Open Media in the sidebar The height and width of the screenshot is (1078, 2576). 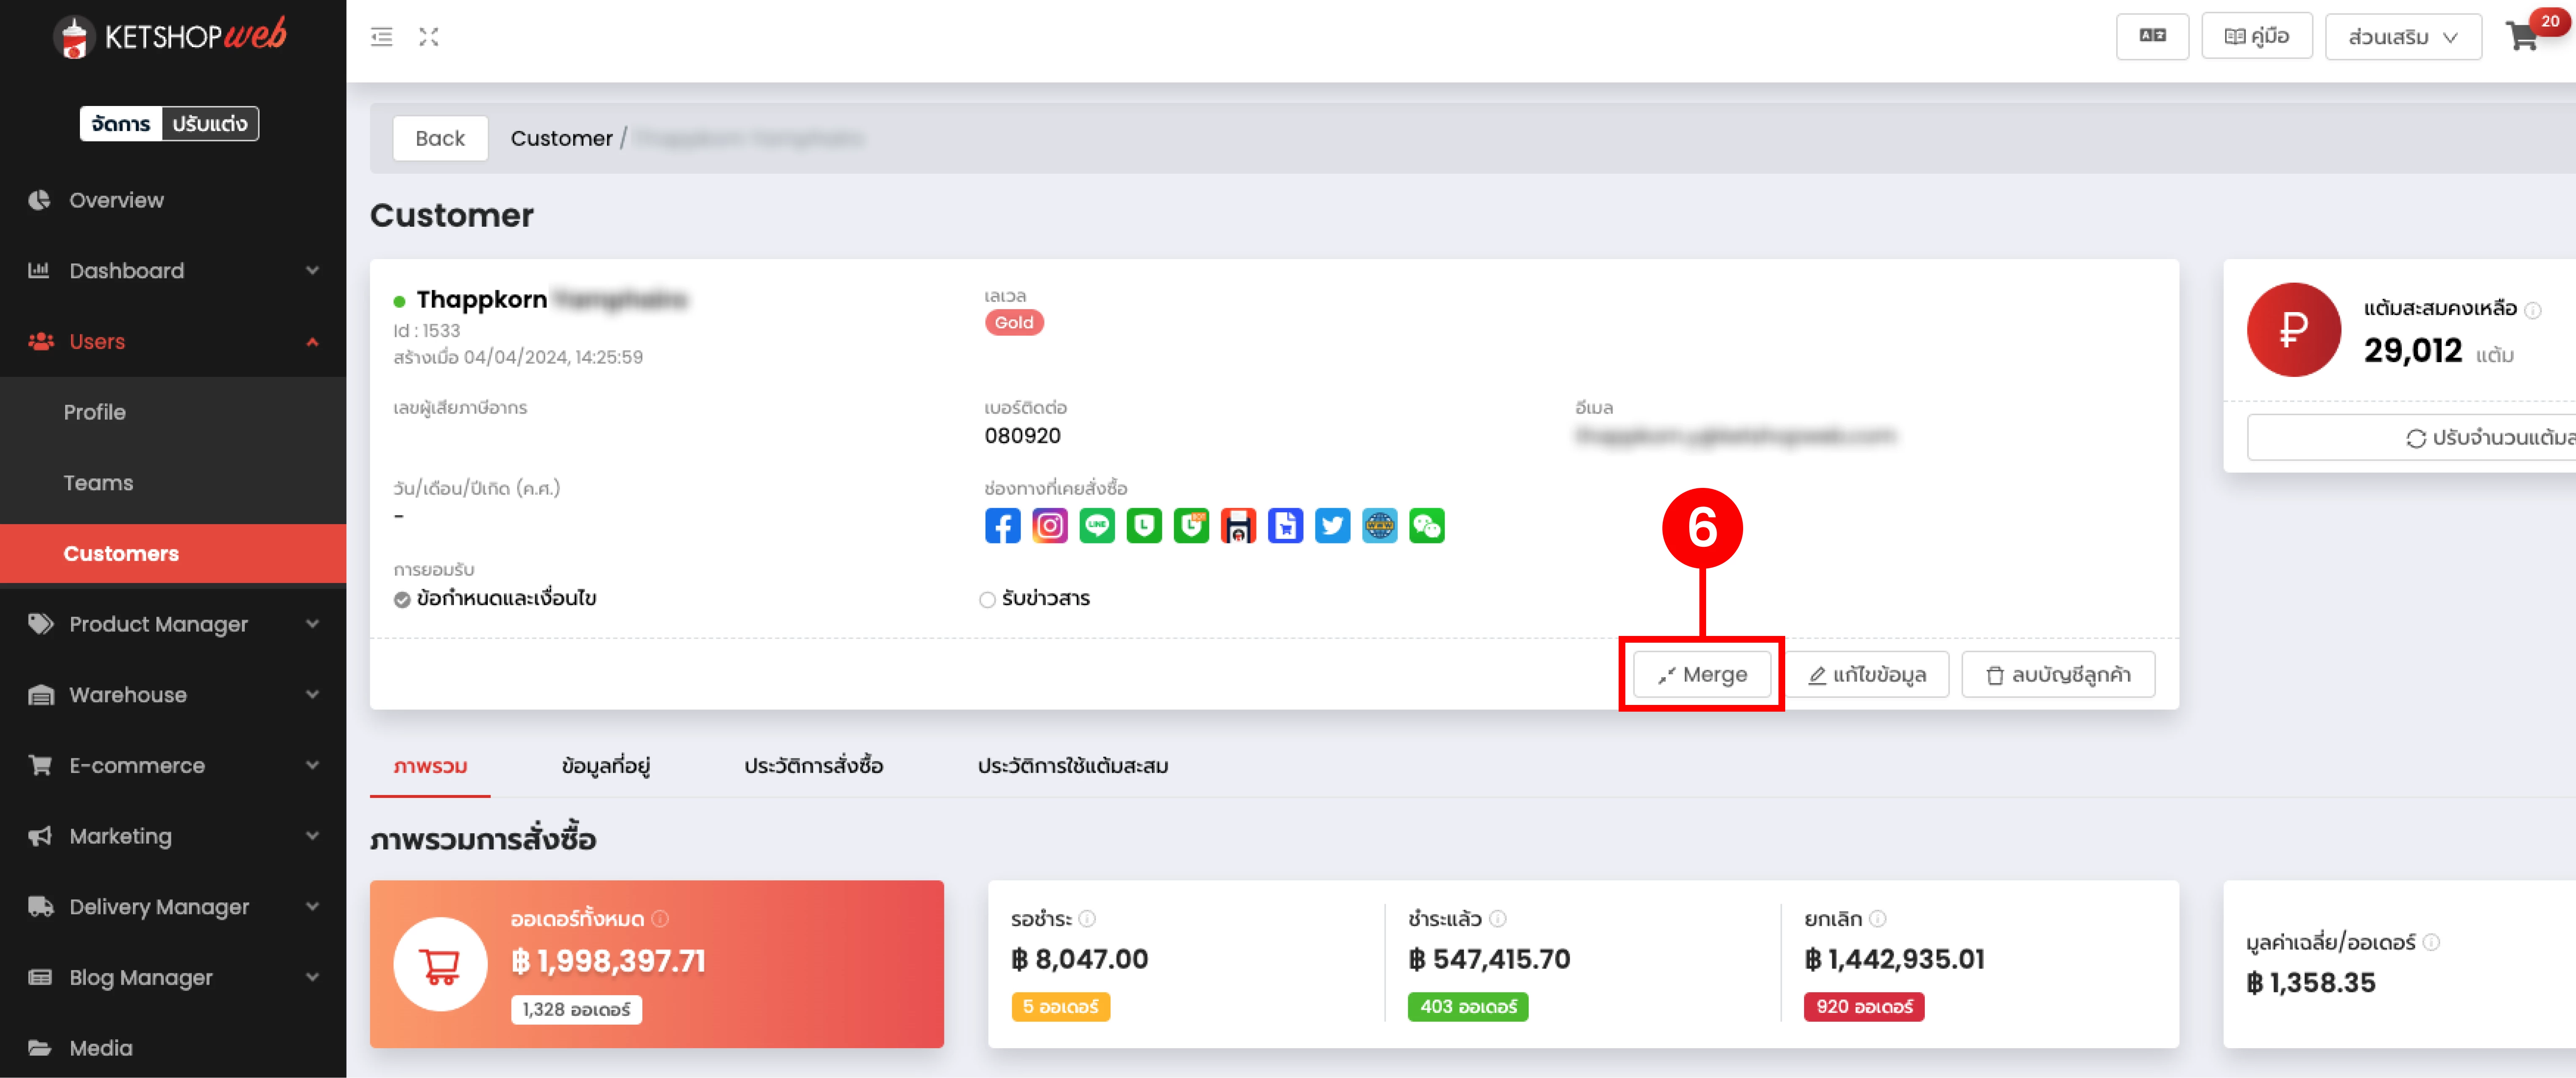[173, 1048]
